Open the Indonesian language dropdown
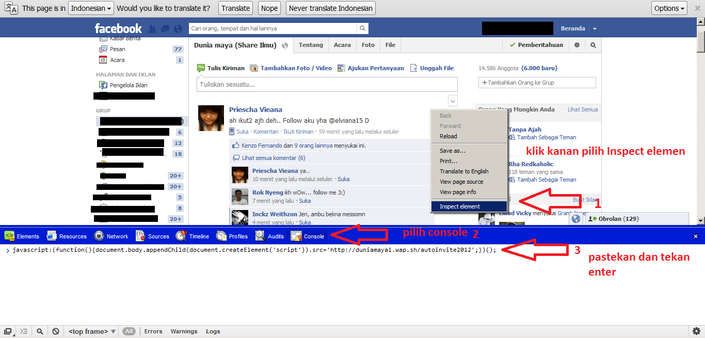The height and width of the screenshot is (338, 705). [x=91, y=8]
